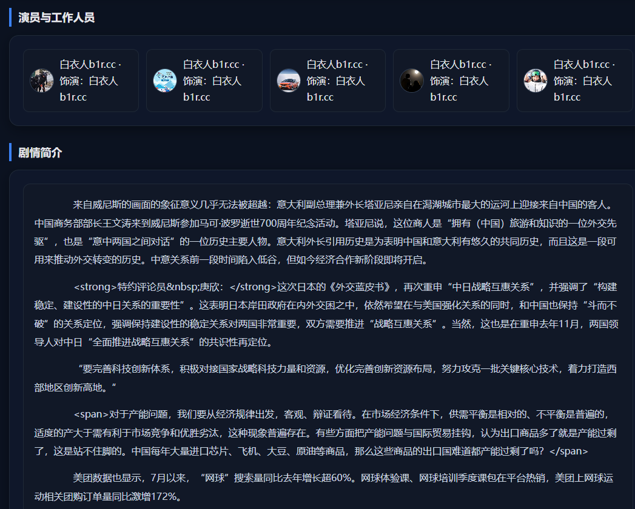Click the 剧情简介 section heading
The height and width of the screenshot is (509, 635).
click(40, 153)
